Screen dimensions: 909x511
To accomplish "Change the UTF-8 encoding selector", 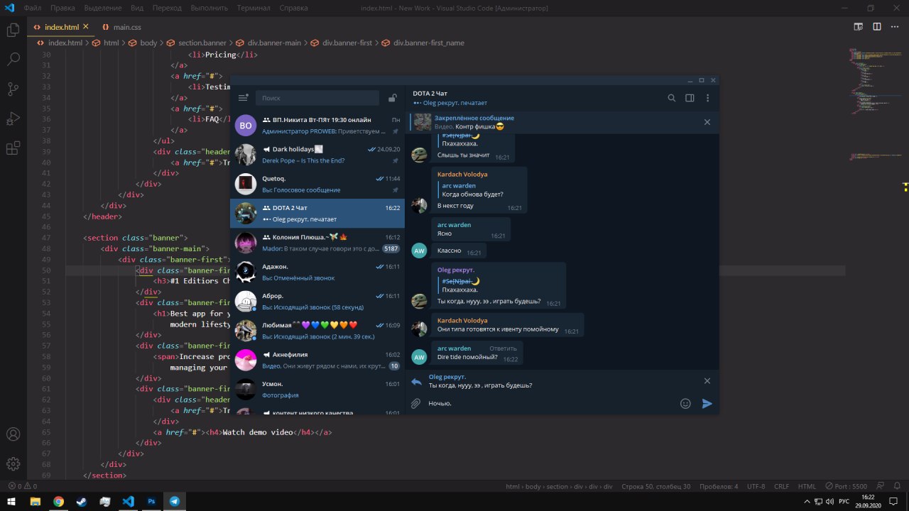I will pos(756,486).
